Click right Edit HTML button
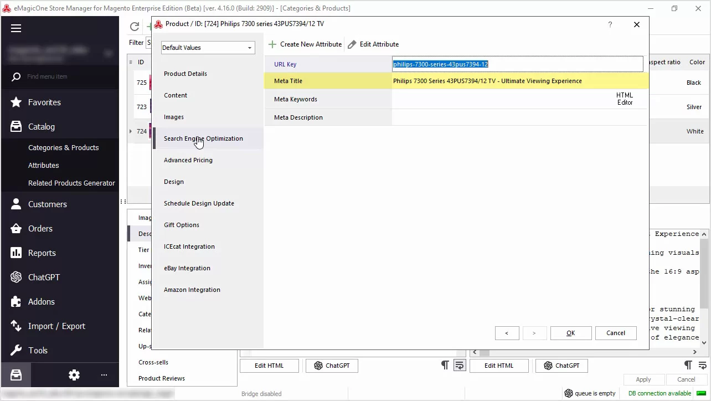Viewport: 711px width, 401px height. point(499,366)
